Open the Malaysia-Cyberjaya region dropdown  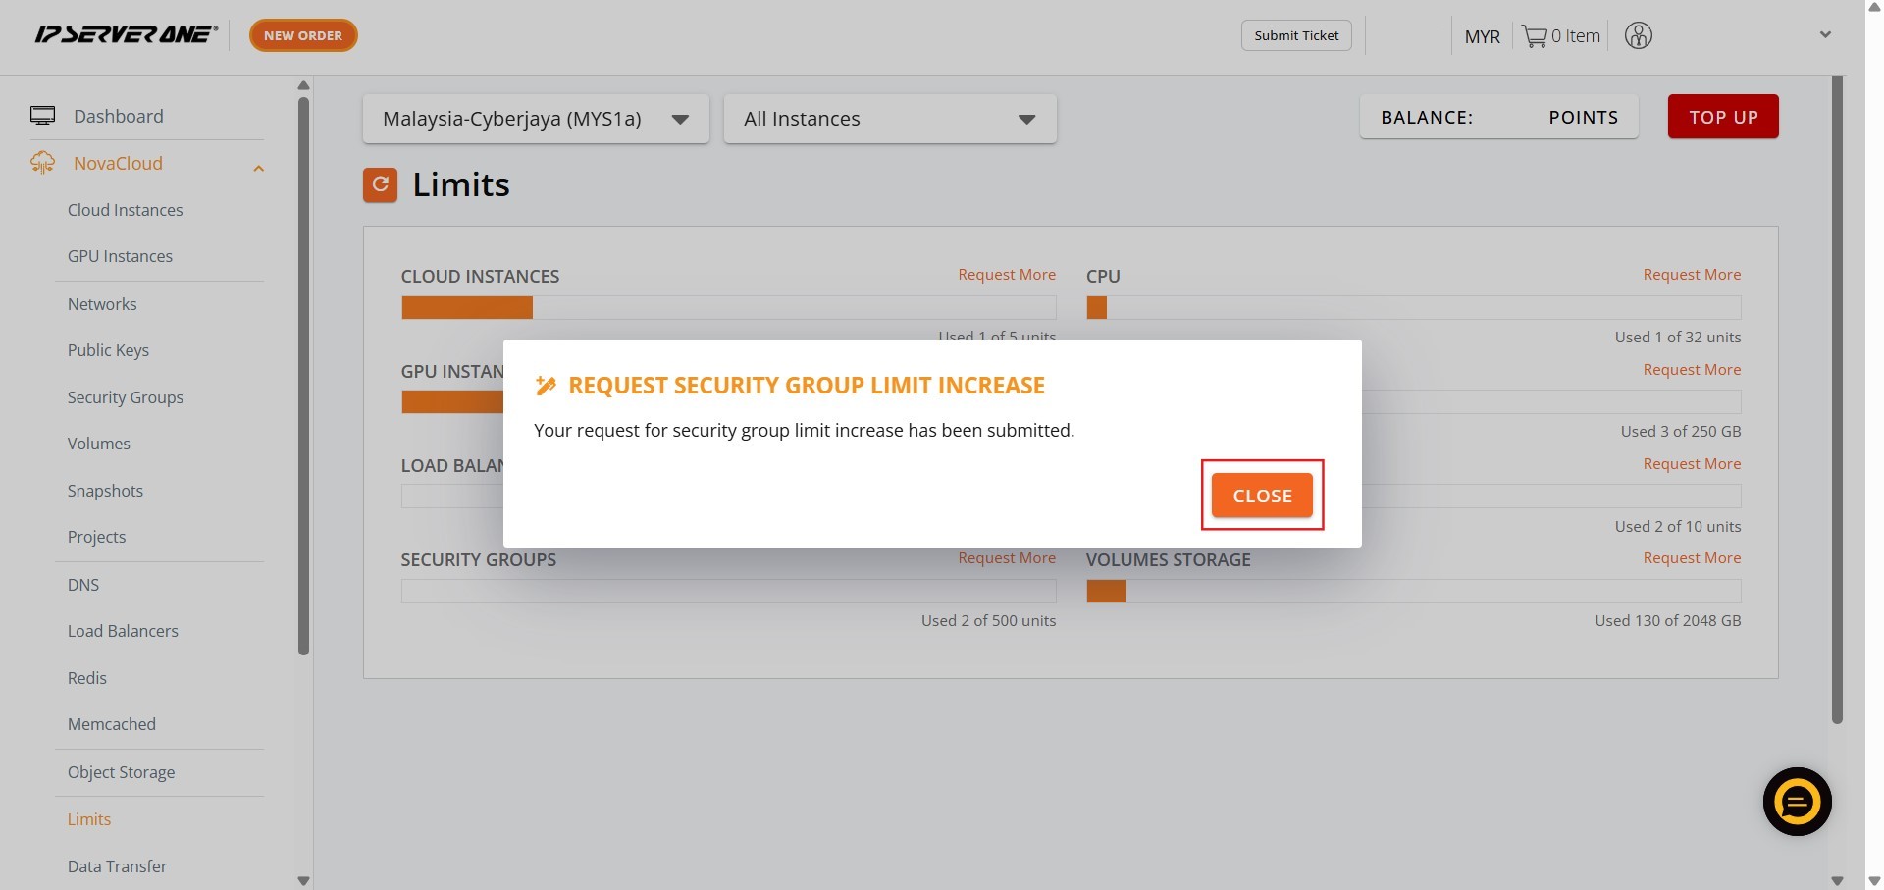[x=536, y=119]
